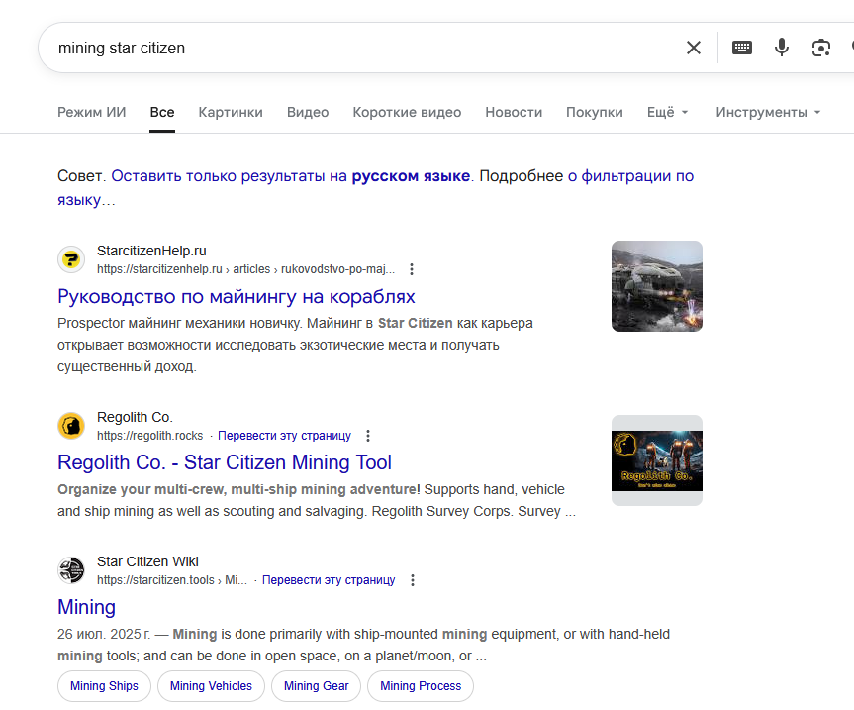Viewport: 854px width, 710px height.
Task: Open the Инструменты dropdown
Action: 768,112
